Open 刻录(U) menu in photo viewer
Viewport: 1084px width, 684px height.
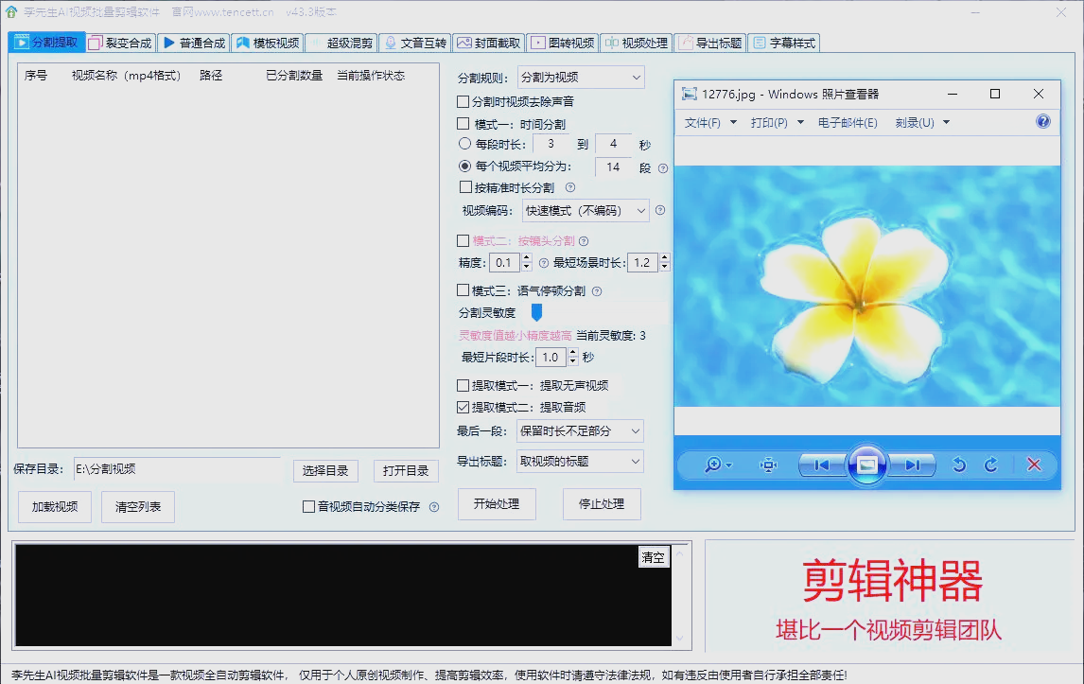pyautogui.click(x=922, y=122)
